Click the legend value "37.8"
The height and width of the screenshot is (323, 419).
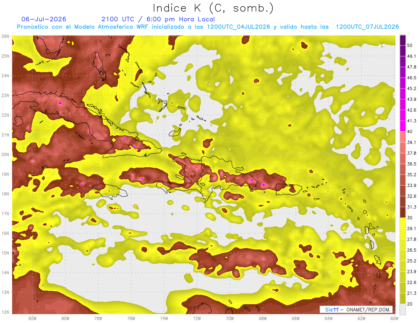click(x=412, y=153)
